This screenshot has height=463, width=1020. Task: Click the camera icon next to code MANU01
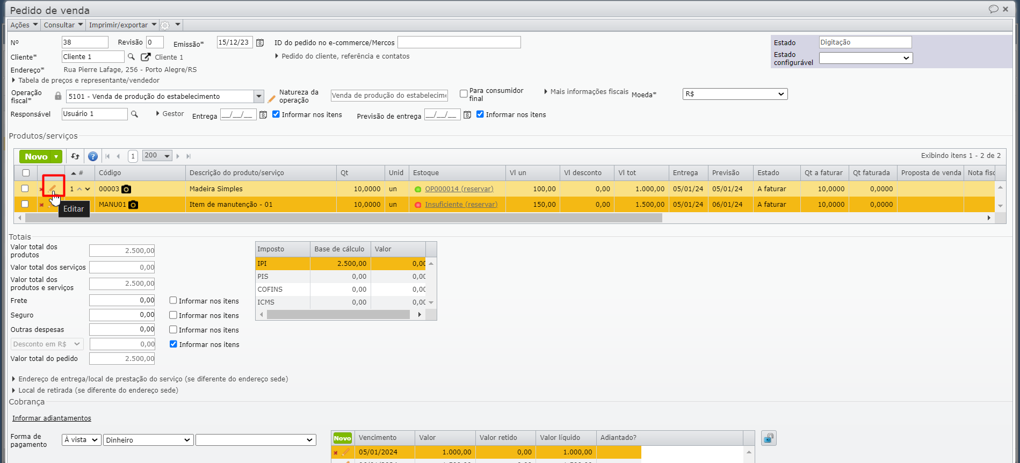point(133,205)
